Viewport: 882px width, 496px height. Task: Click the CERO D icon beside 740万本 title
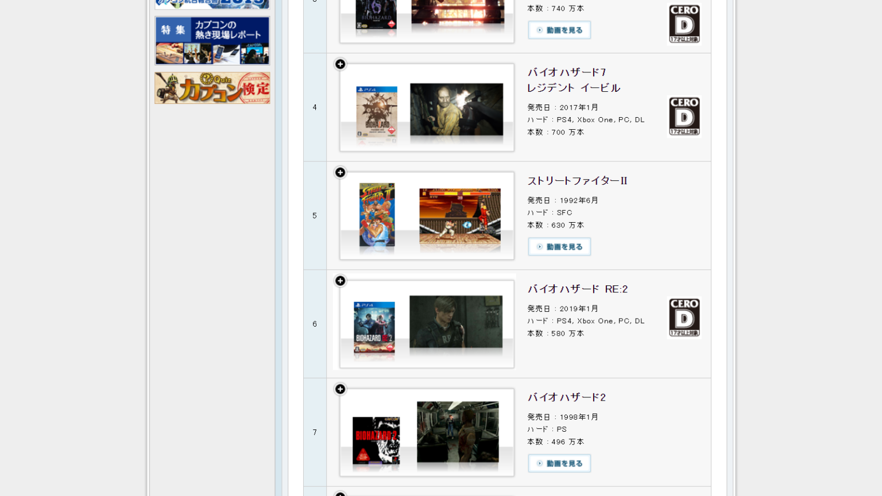click(684, 24)
